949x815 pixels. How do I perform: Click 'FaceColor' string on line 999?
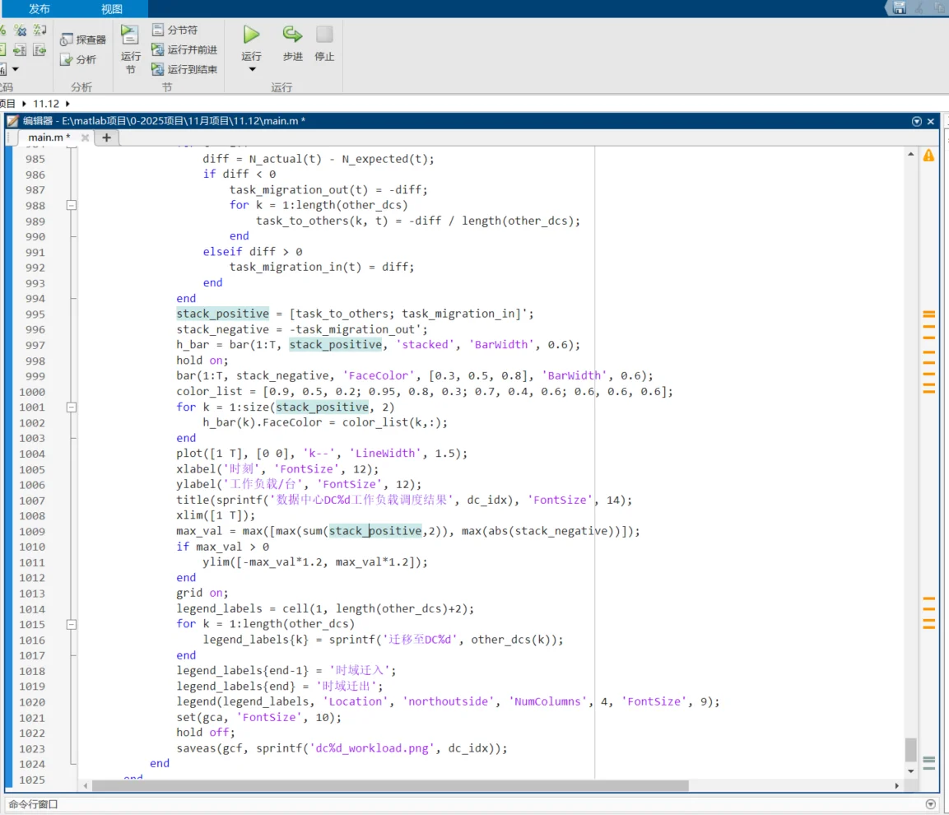(379, 375)
